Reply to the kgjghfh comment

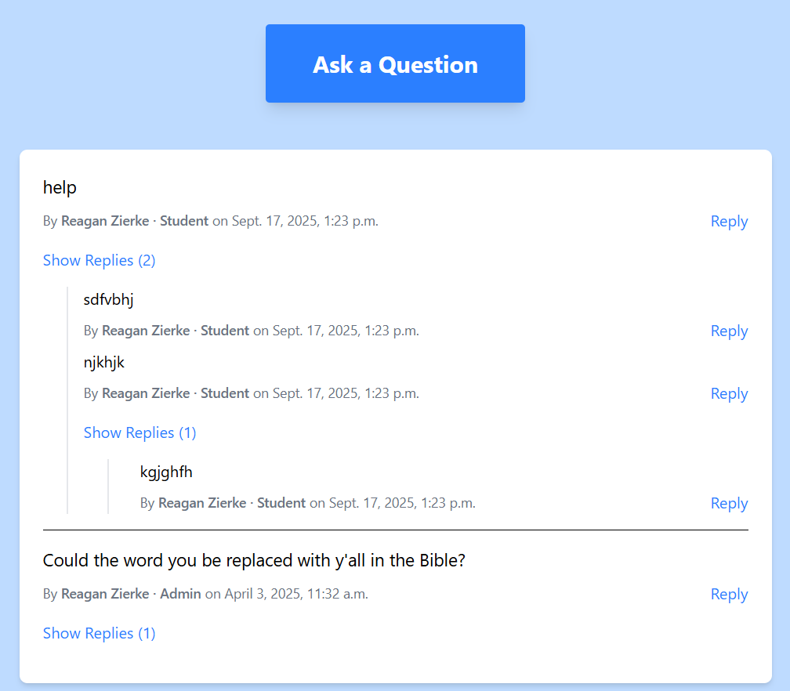coord(729,503)
